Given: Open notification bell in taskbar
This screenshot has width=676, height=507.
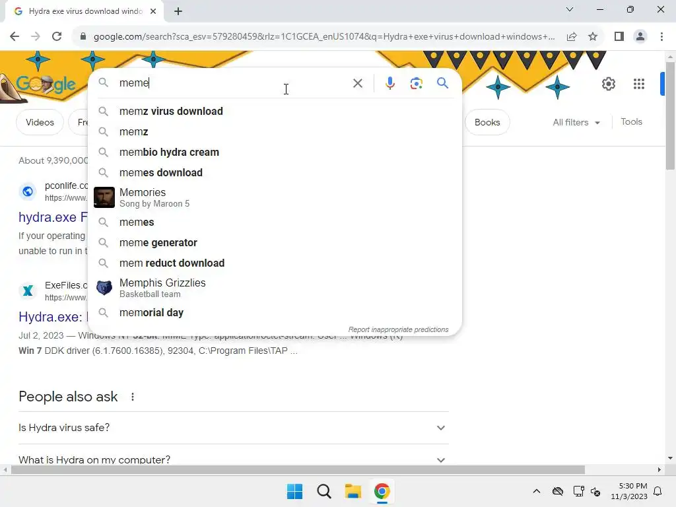Looking at the screenshot, I should click(658, 491).
